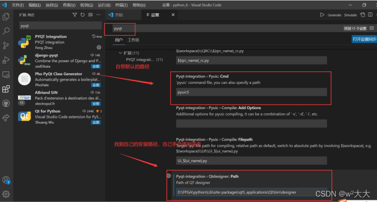Select the 用户 settings scope tab
The width and height of the screenshot is (377, 202).
point(119,40)
